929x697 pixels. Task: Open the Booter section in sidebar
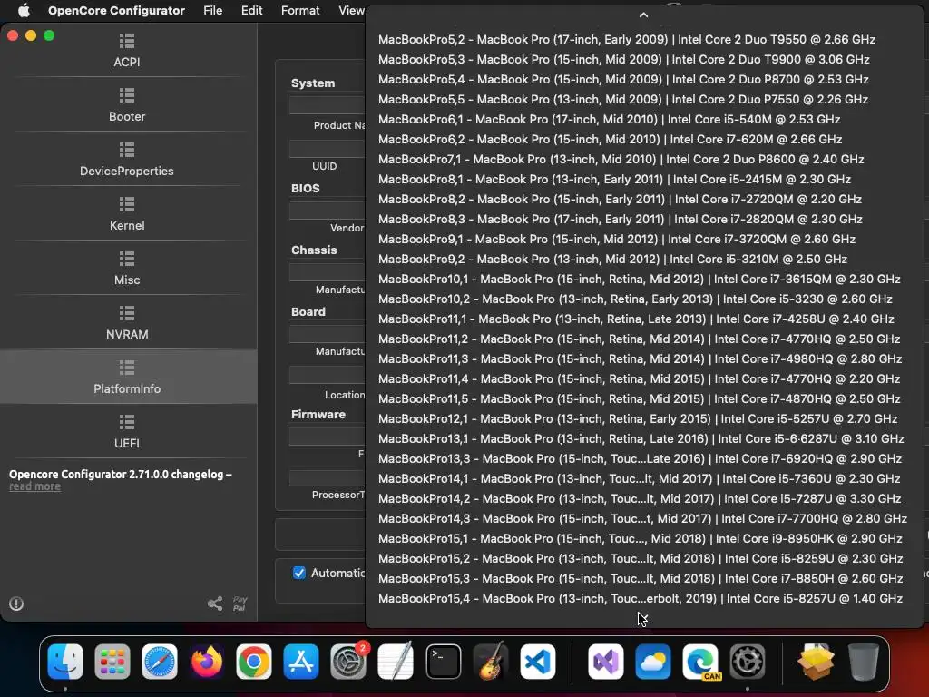tap(127, 105)
